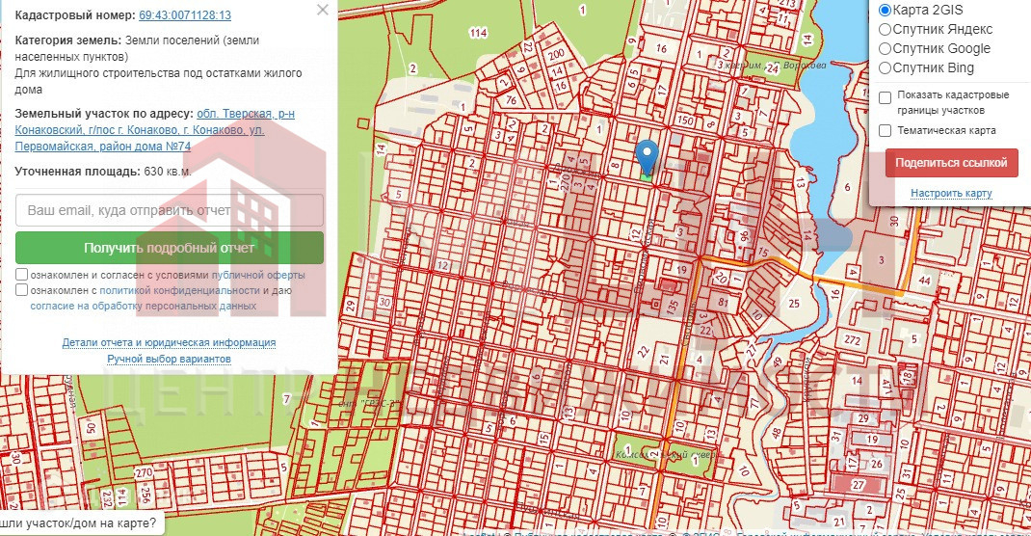Click parcel labeled 48 near river
This screenshot has height=536, width=1031.
[778, 434]
